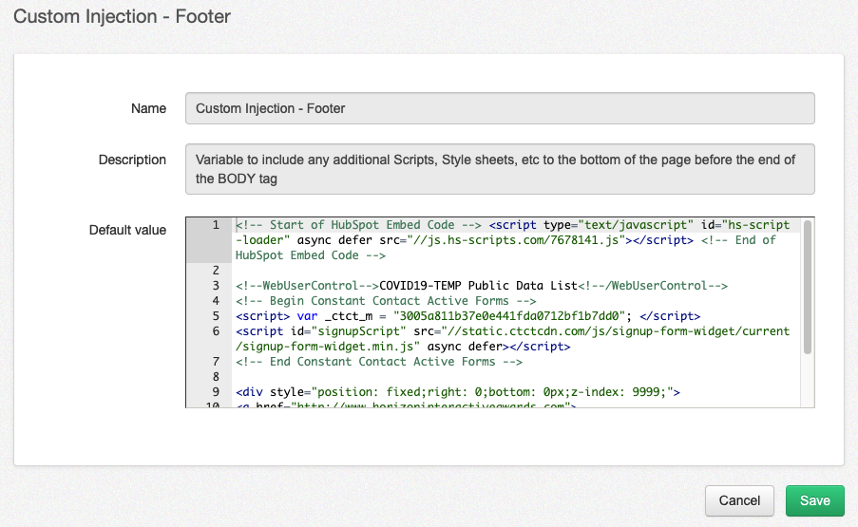Click line number 6 in editor gutter

pyautogui.click(x=216, y=331)
